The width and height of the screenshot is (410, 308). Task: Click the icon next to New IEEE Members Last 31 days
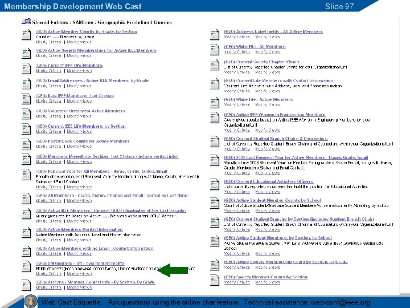[26, 99]
